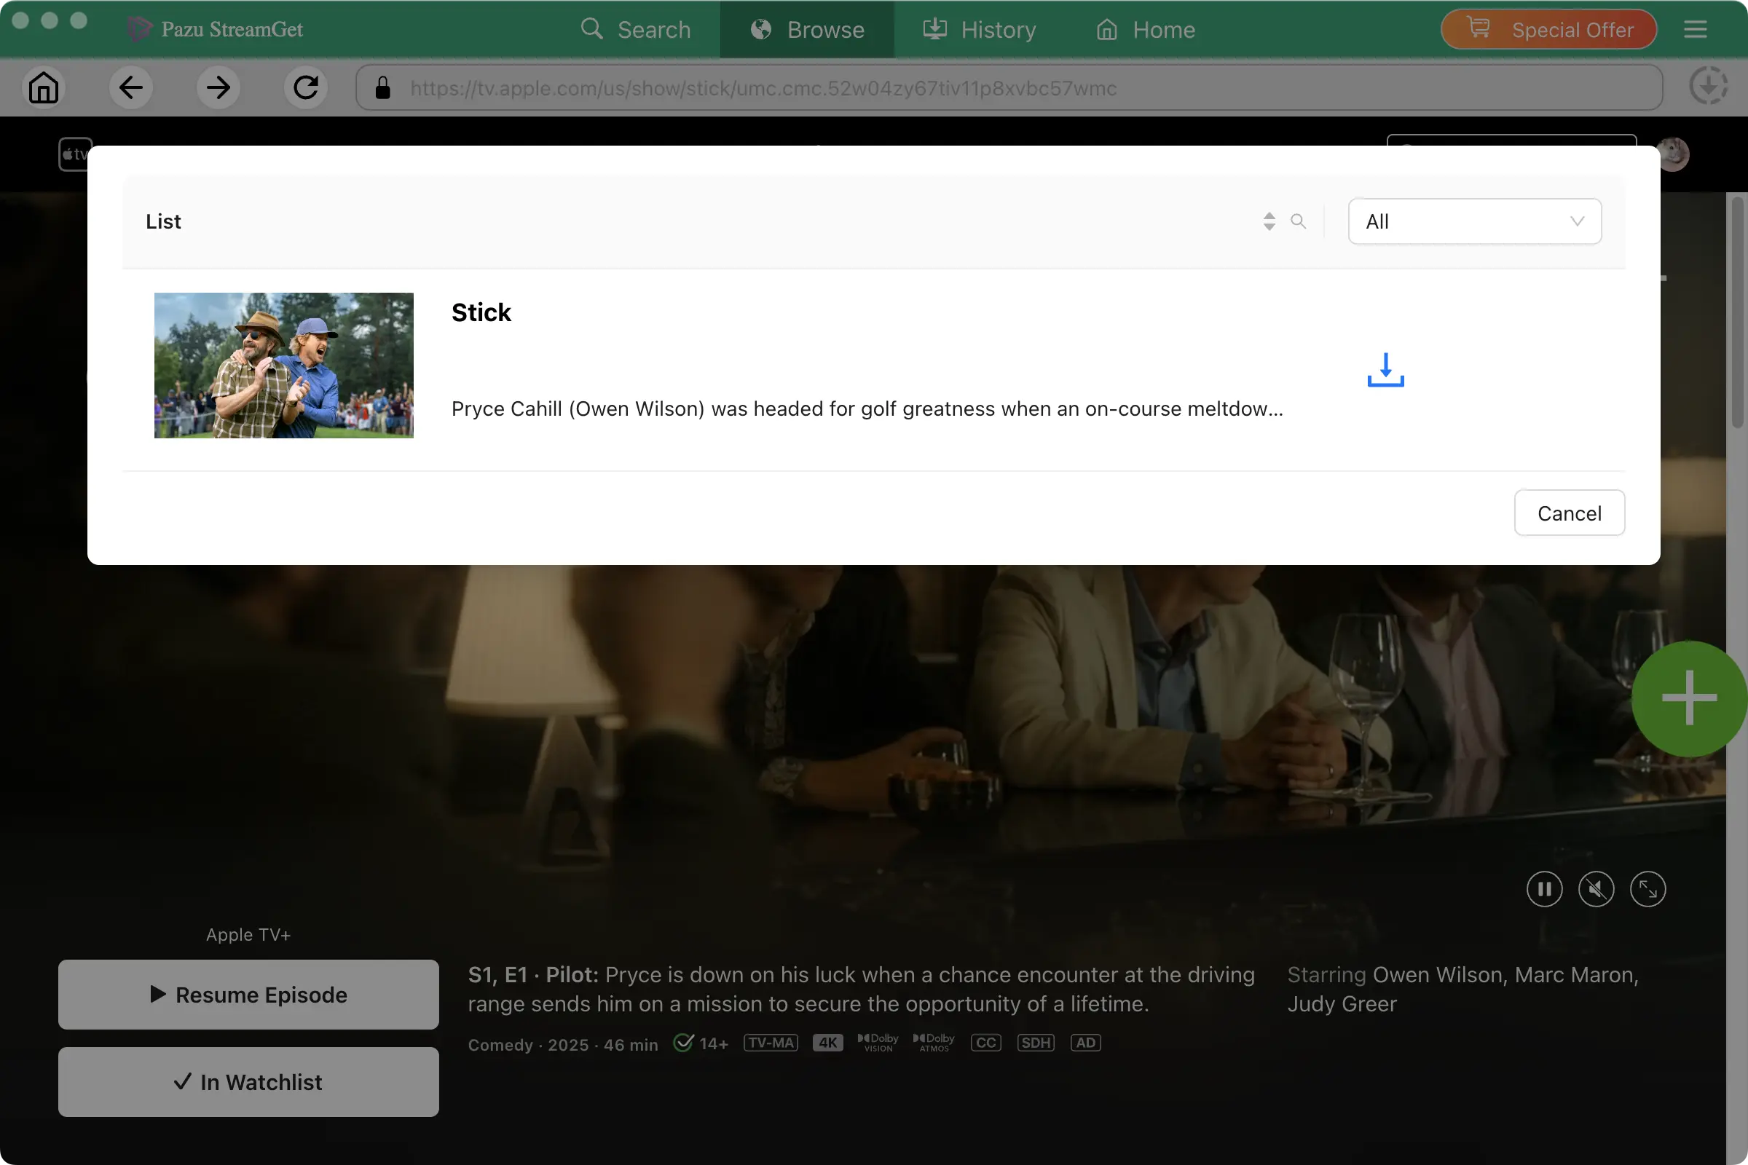Viewport: 1748px width, 1165px height.
Task: Click the list sort arrows icon
Action: point(1269,221)
